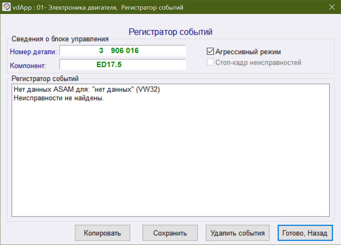The width and height of the screenshot is (341, 245).
Task: Close the Регистратор событий window
Action: click(332, 7)
